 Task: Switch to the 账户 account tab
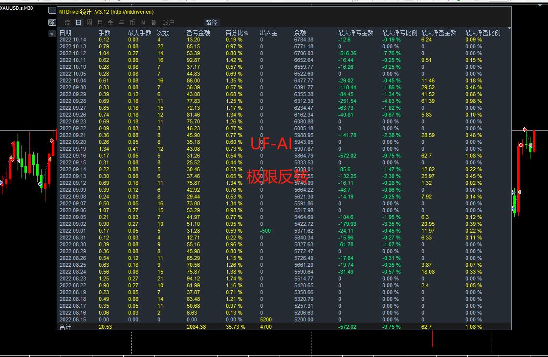(x=168, y=22)
